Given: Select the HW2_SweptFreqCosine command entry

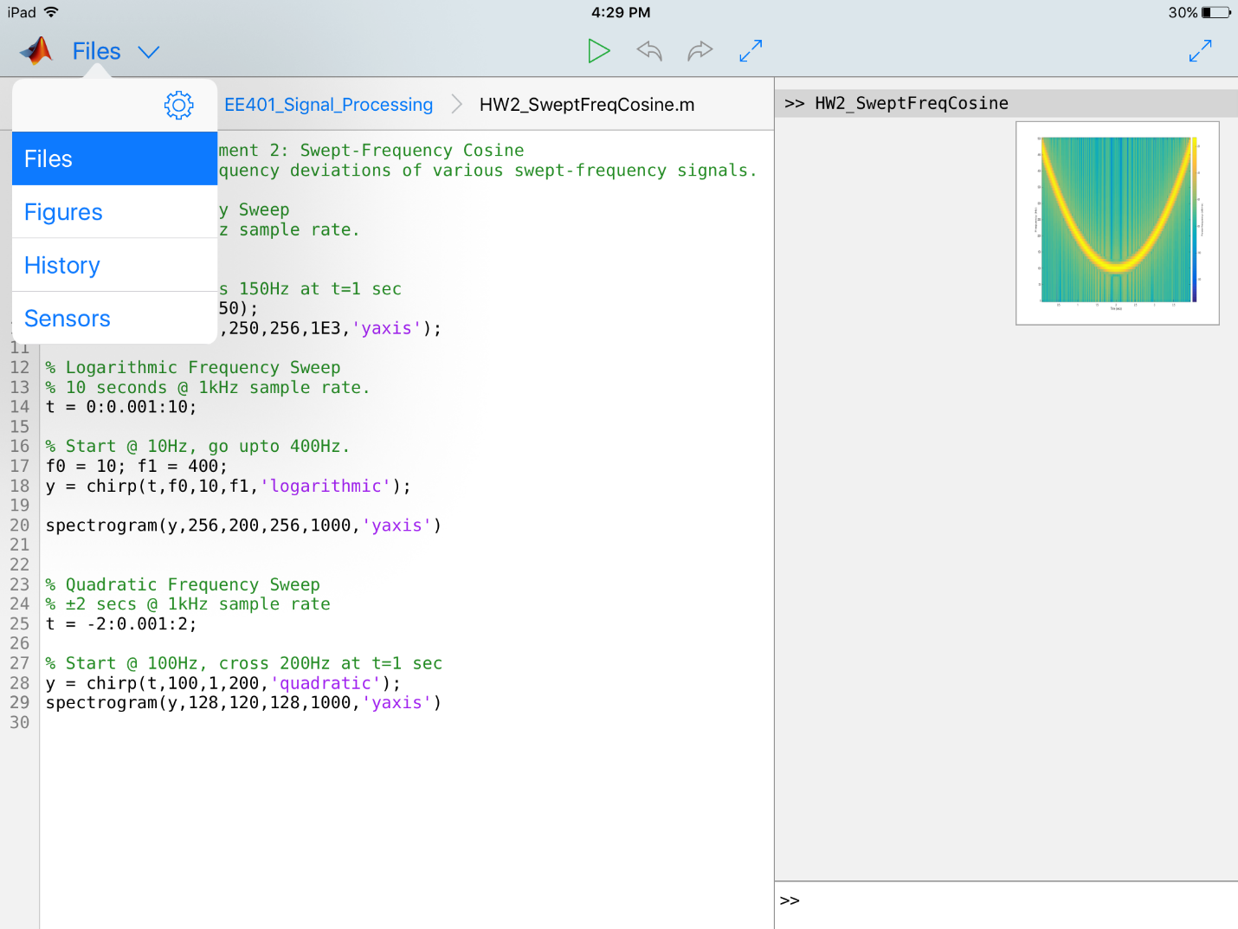Looking at the screenshot, I should [911, 103].
